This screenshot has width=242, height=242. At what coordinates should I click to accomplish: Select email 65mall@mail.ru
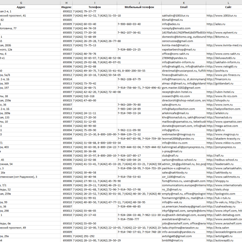click(x=172, y=20)
